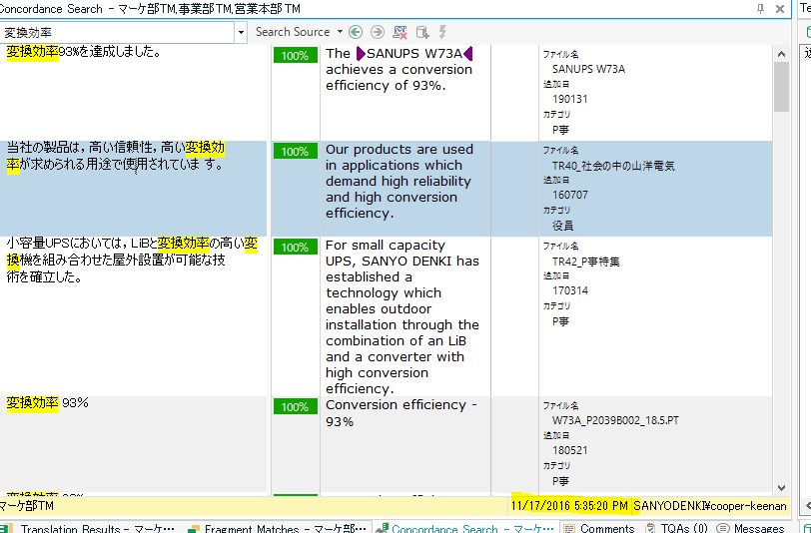Open the Comments tab

point(600,528)
